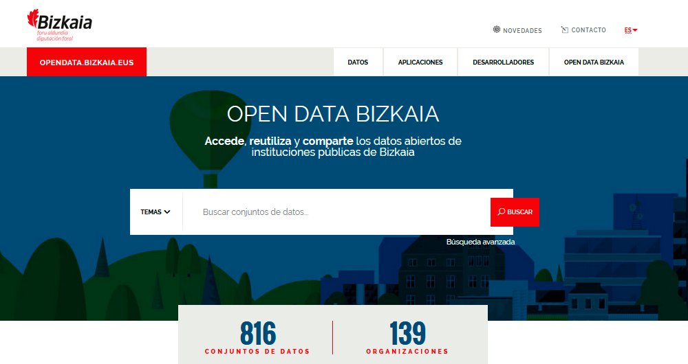Click the Contacto envelope icon
The width and height of the screenshot is (688, 364).
pyautogui.click(x=565, y=30)
